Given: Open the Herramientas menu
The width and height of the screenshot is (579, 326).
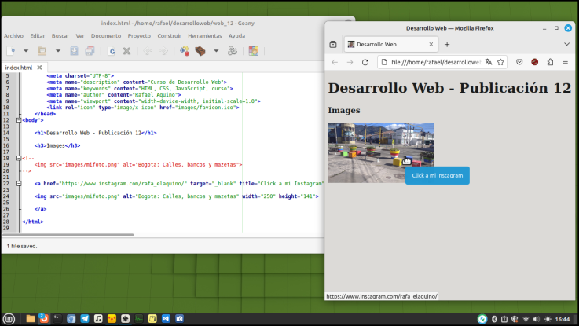Looking at the screenshot, I should (x=204, y=36).
